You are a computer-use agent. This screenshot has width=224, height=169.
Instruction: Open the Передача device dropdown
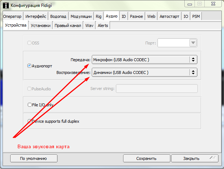[x=144, y=59]
